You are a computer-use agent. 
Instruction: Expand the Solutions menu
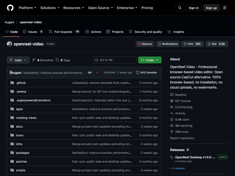[x=50, y=8]
